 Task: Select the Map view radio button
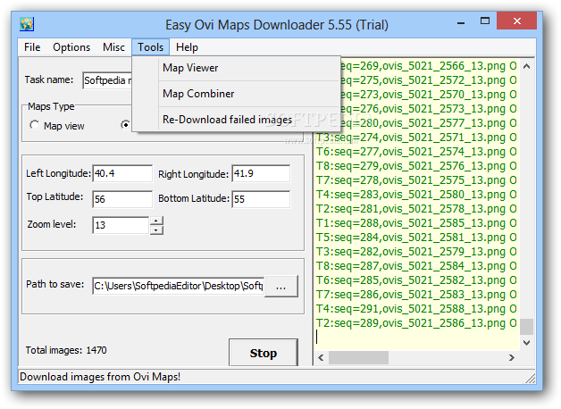click(34, 125)
